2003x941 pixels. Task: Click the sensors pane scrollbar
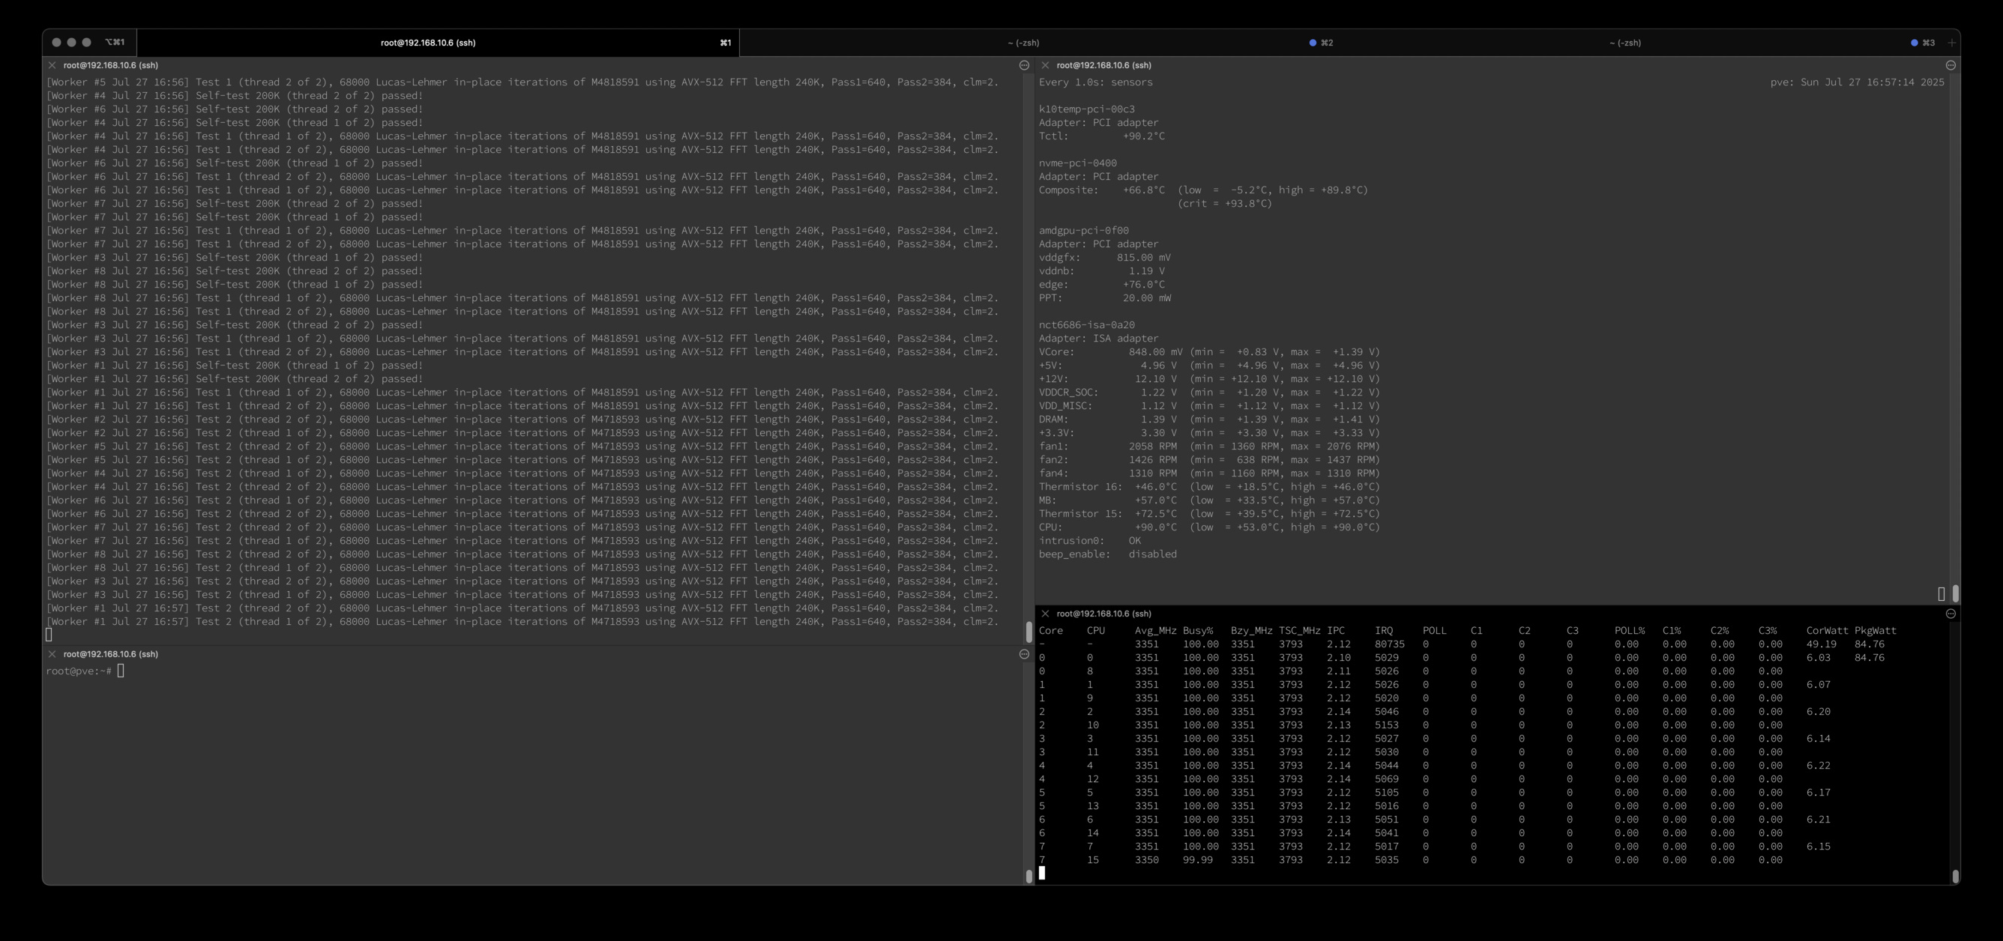(x=1955, y=593)
